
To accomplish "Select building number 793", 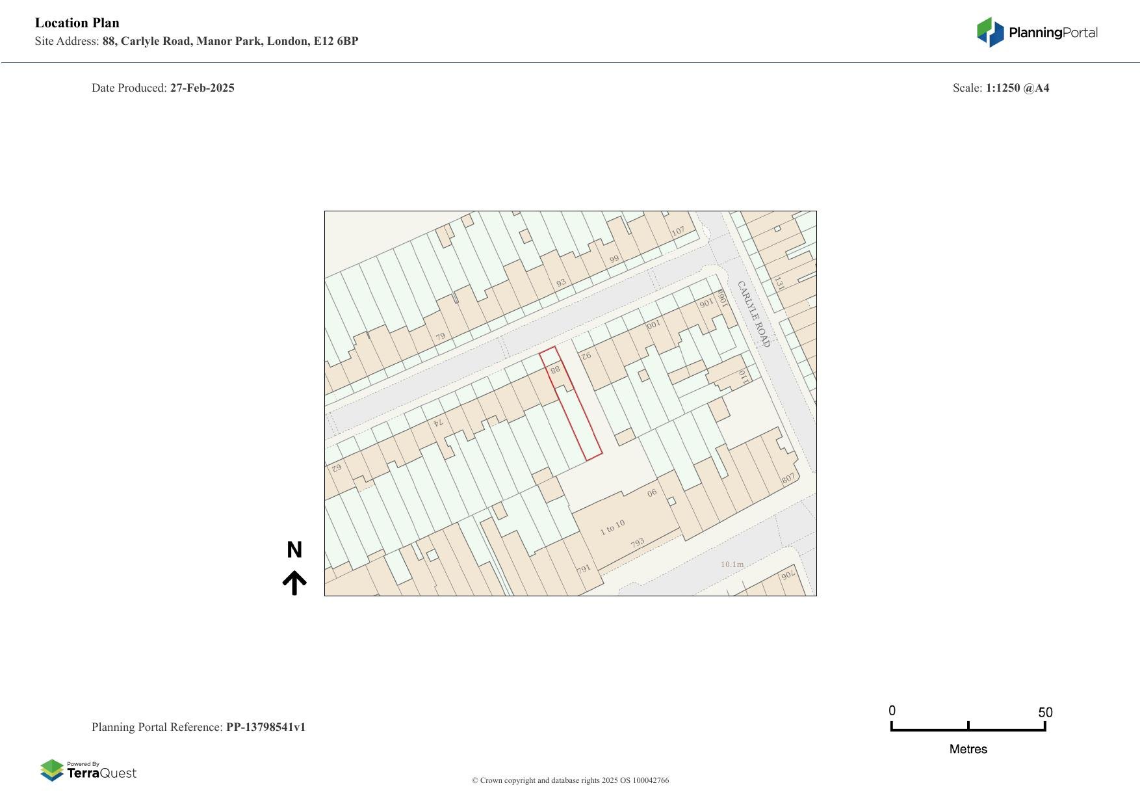I will coord(637,542).
